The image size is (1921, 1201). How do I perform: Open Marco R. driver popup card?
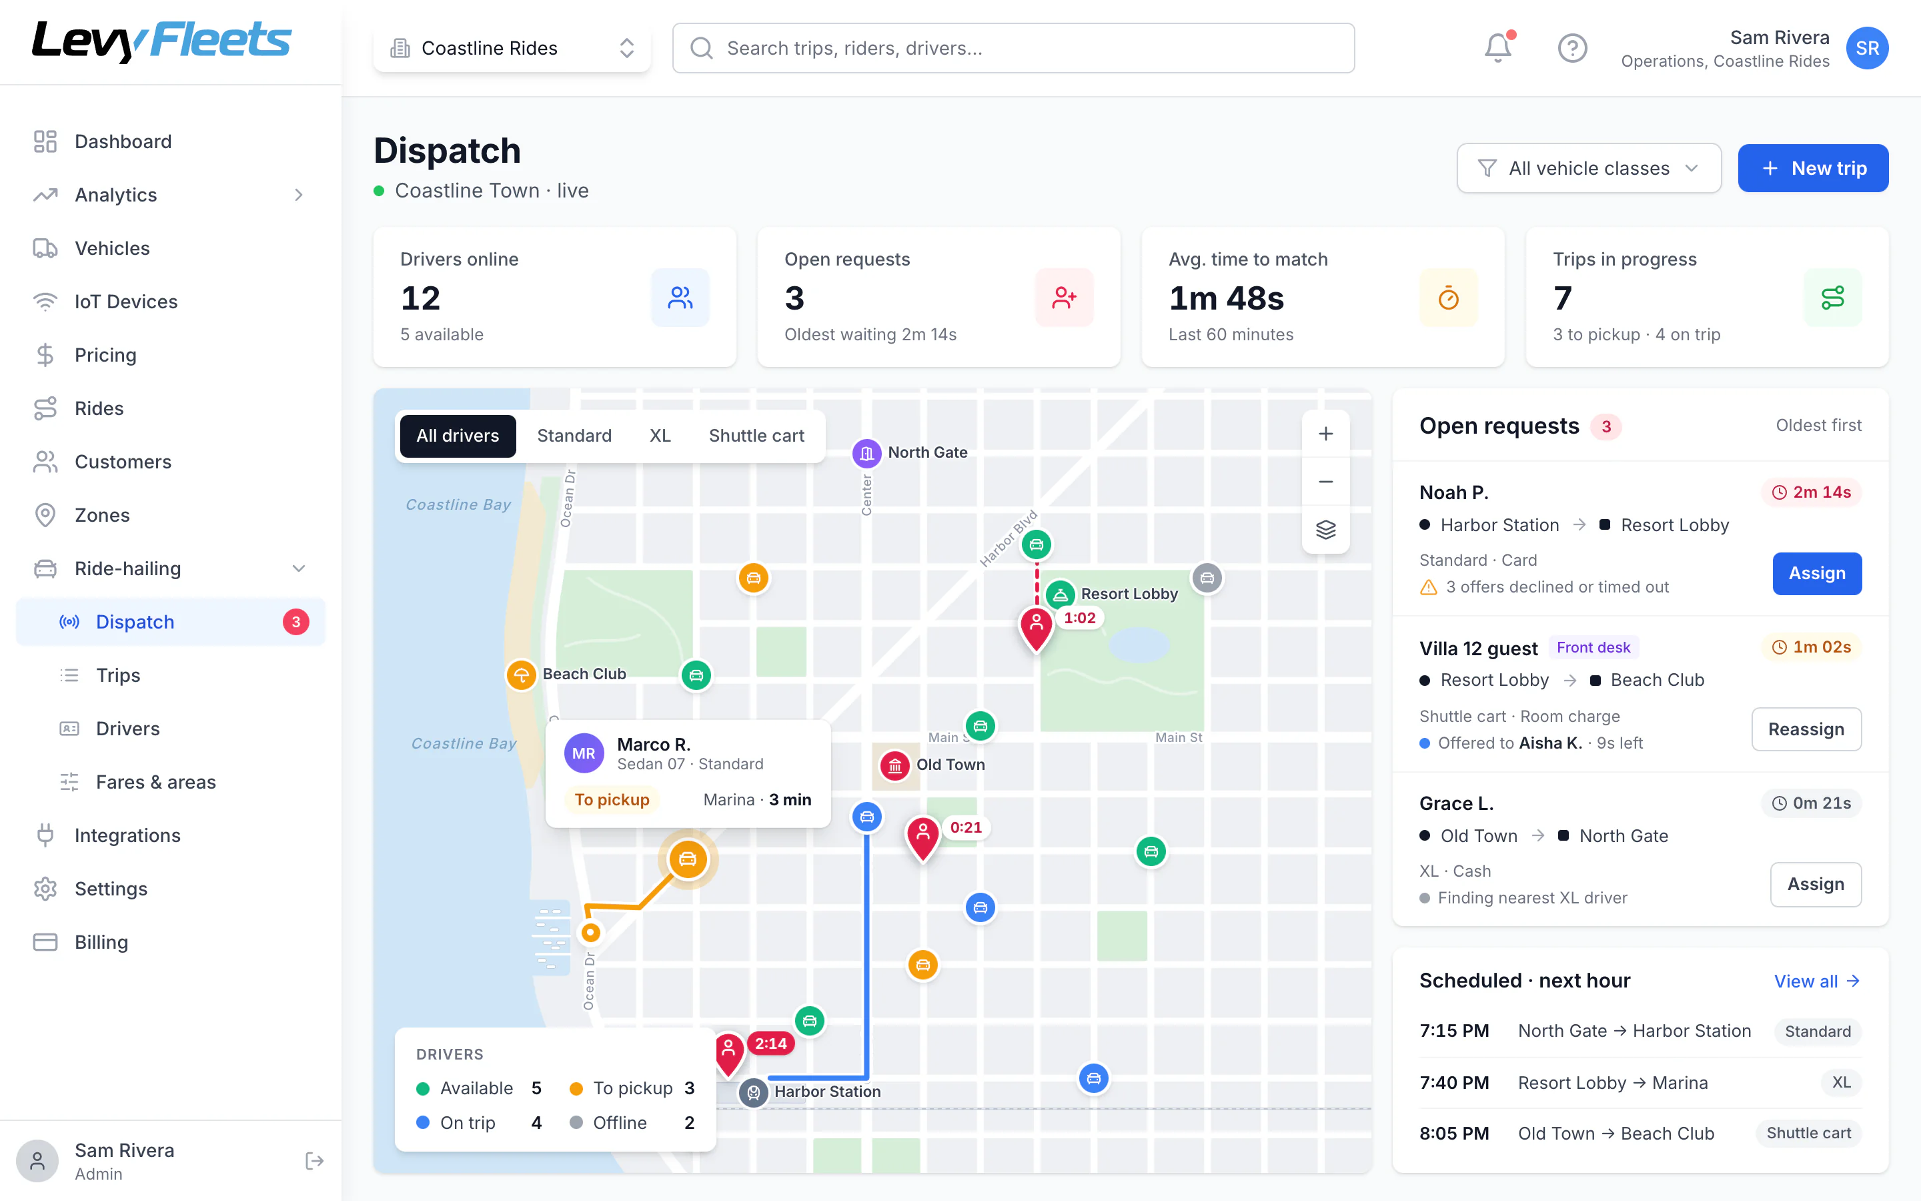(x=688, y=774)
